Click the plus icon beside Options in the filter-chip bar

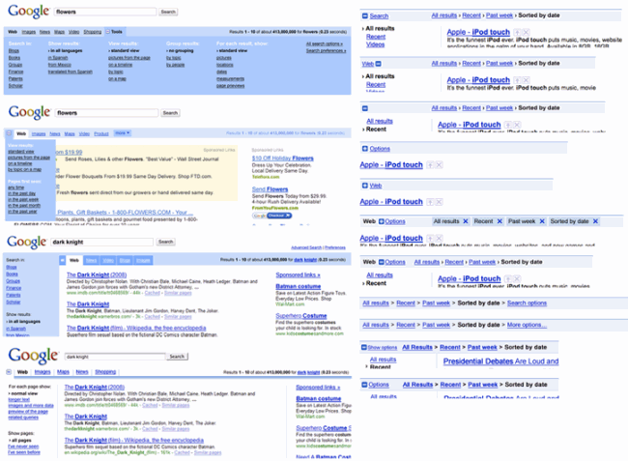[382, 221]
